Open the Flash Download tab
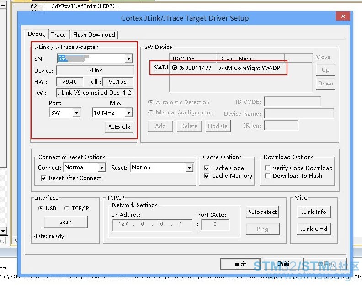The width and height of the screenshot is (362, 287). (x=94, y=35)
